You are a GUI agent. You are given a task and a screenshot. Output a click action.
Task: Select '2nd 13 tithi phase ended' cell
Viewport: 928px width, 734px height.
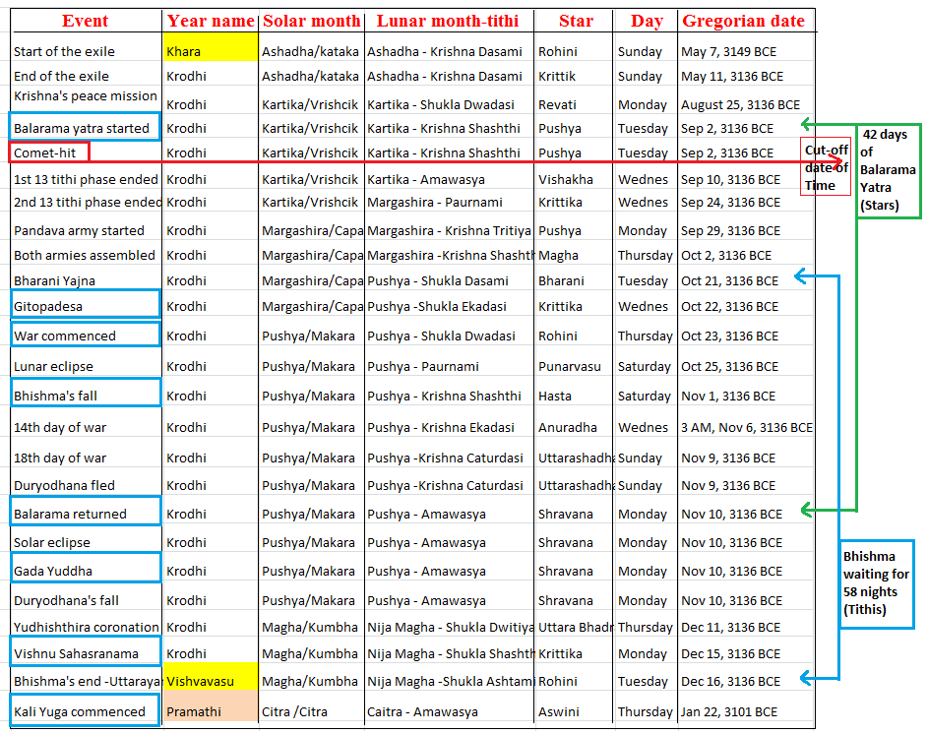coord(87,202)
